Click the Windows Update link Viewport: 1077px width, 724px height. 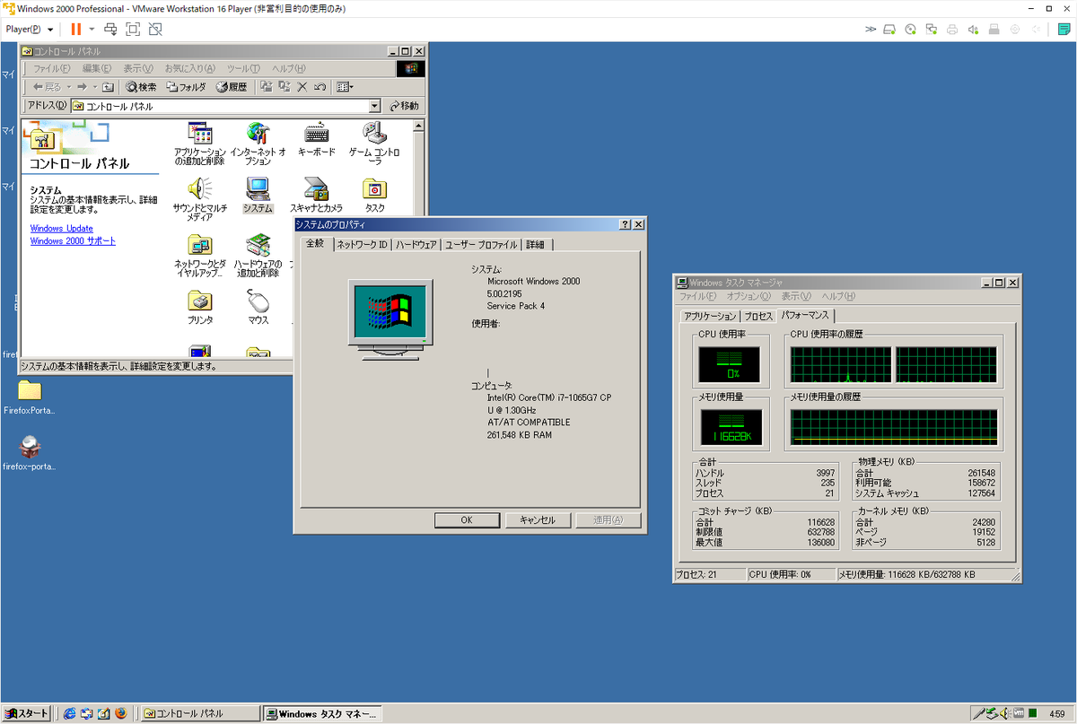tap(61, 229)
